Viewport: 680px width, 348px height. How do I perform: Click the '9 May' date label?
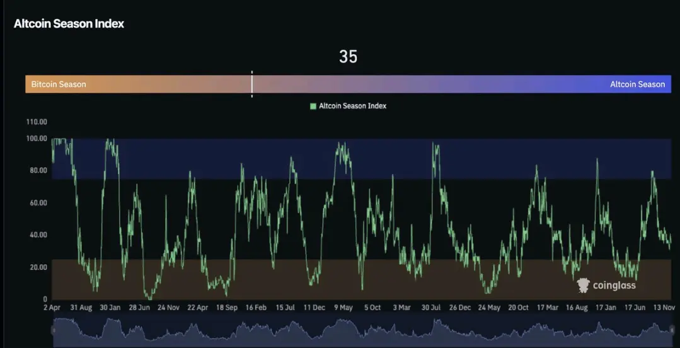coord(343,308)
